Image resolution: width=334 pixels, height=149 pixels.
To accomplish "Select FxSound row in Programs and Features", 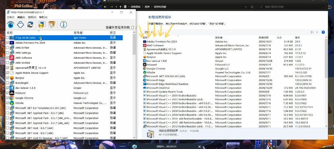I will 234,65.
